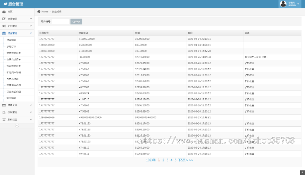
Task: Open 首页 dashboard icon in sidebar
Action: [x=4, y=11]
